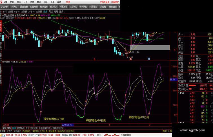Switch to the 指标 bottom tab

(x=4, y=128)
